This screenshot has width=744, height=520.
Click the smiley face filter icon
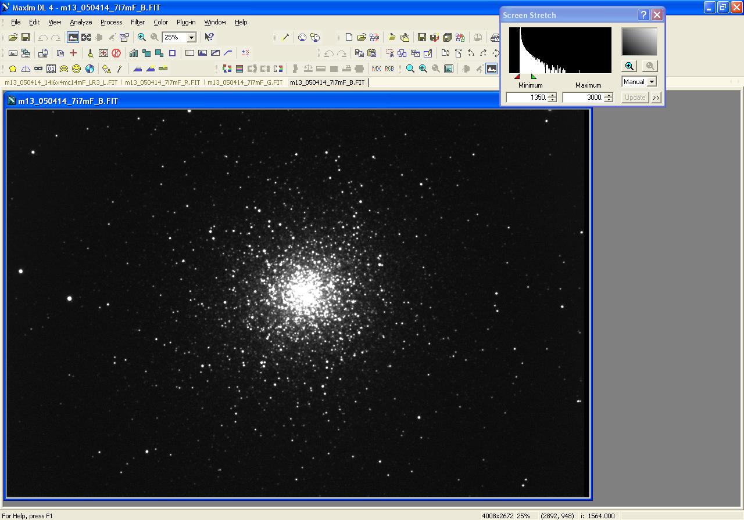tap(77, 68)
